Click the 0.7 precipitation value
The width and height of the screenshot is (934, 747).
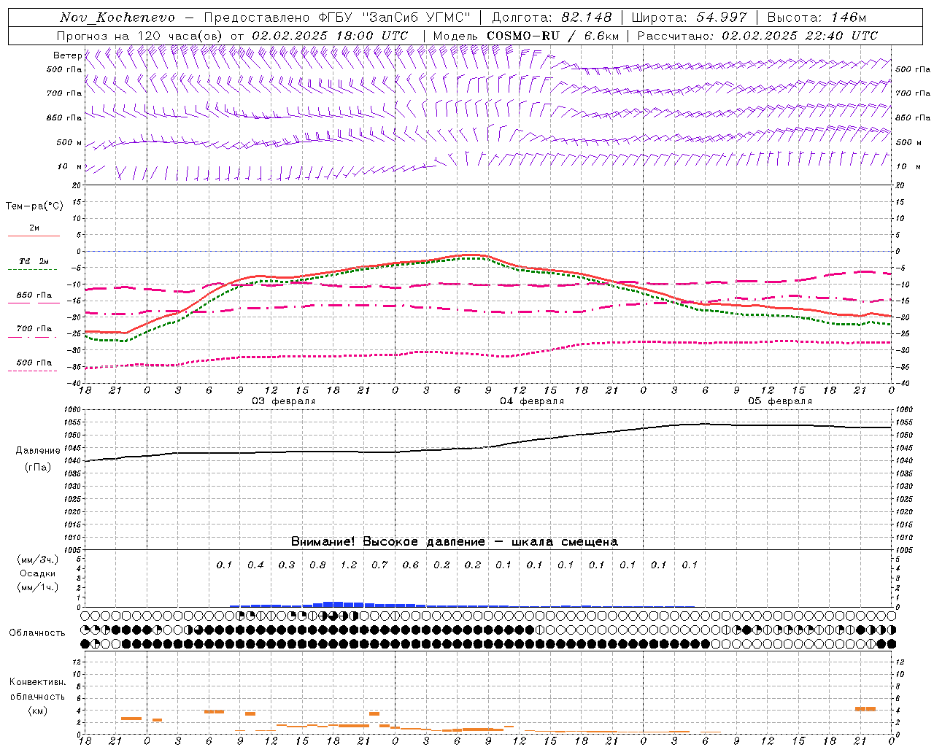379,565
